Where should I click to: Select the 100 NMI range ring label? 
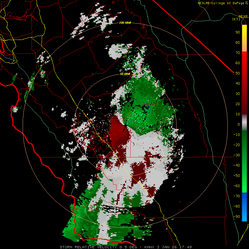pos(125,23)
